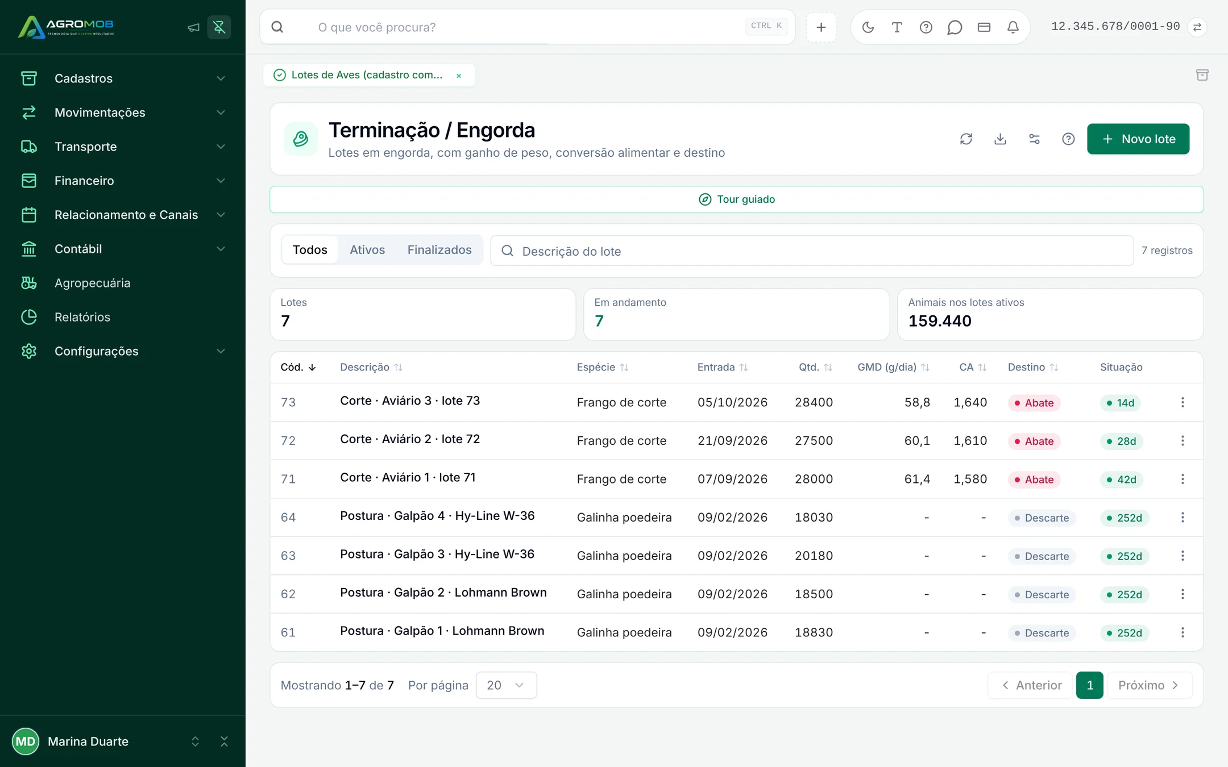Open the font size T icon

click(x=897, y=27)
